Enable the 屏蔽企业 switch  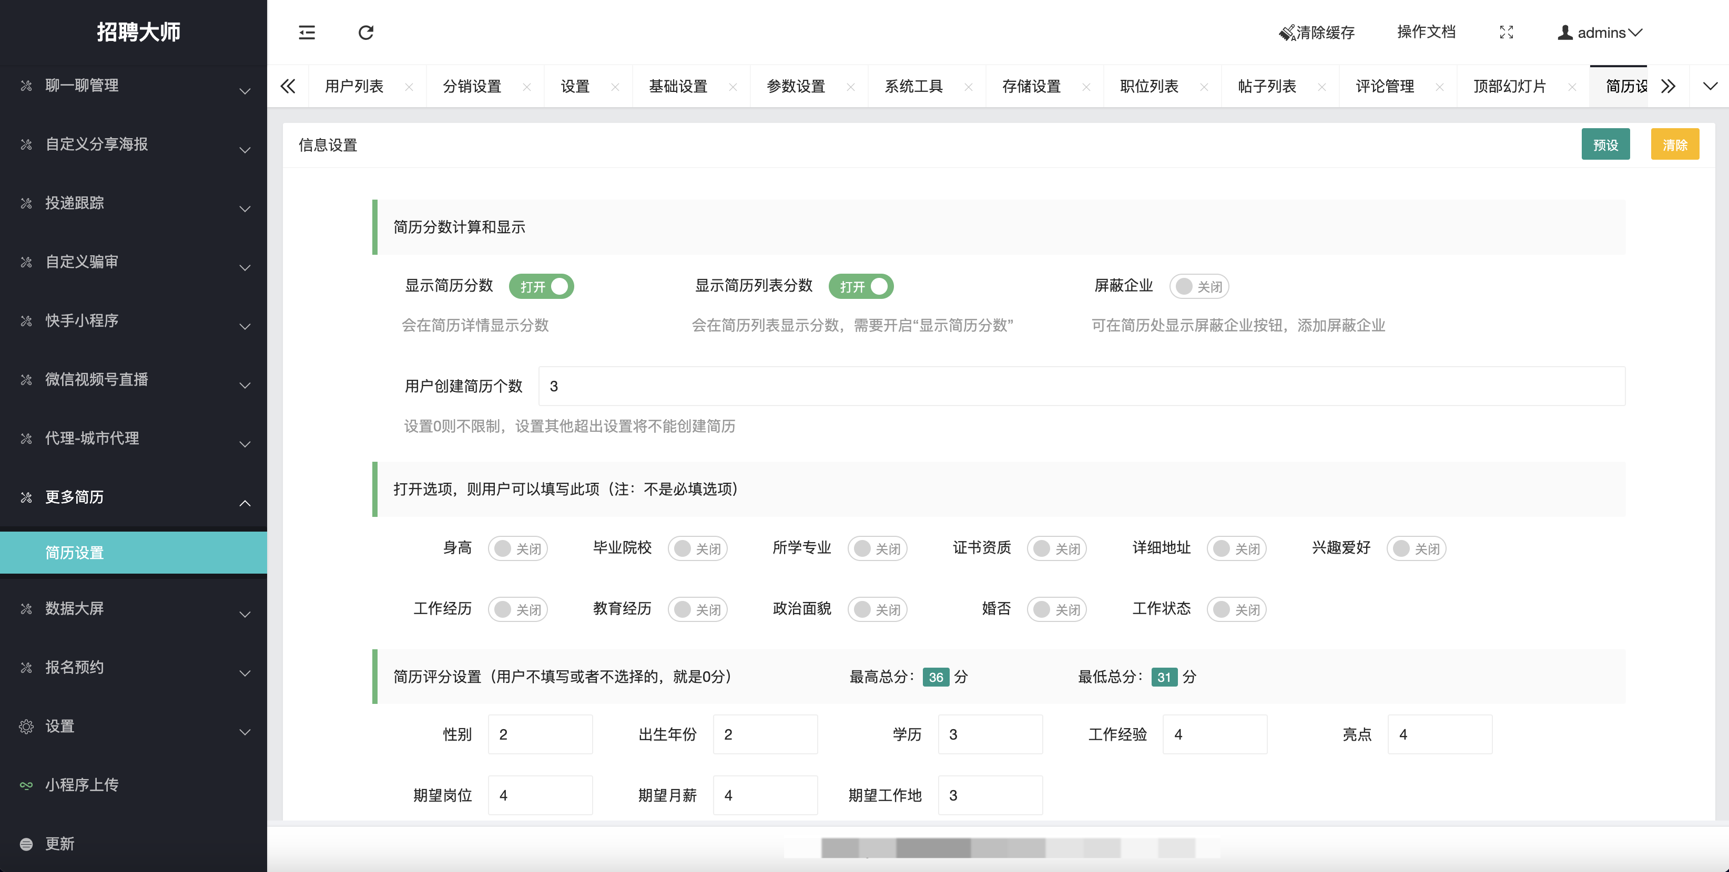[x=1199, y=287]
